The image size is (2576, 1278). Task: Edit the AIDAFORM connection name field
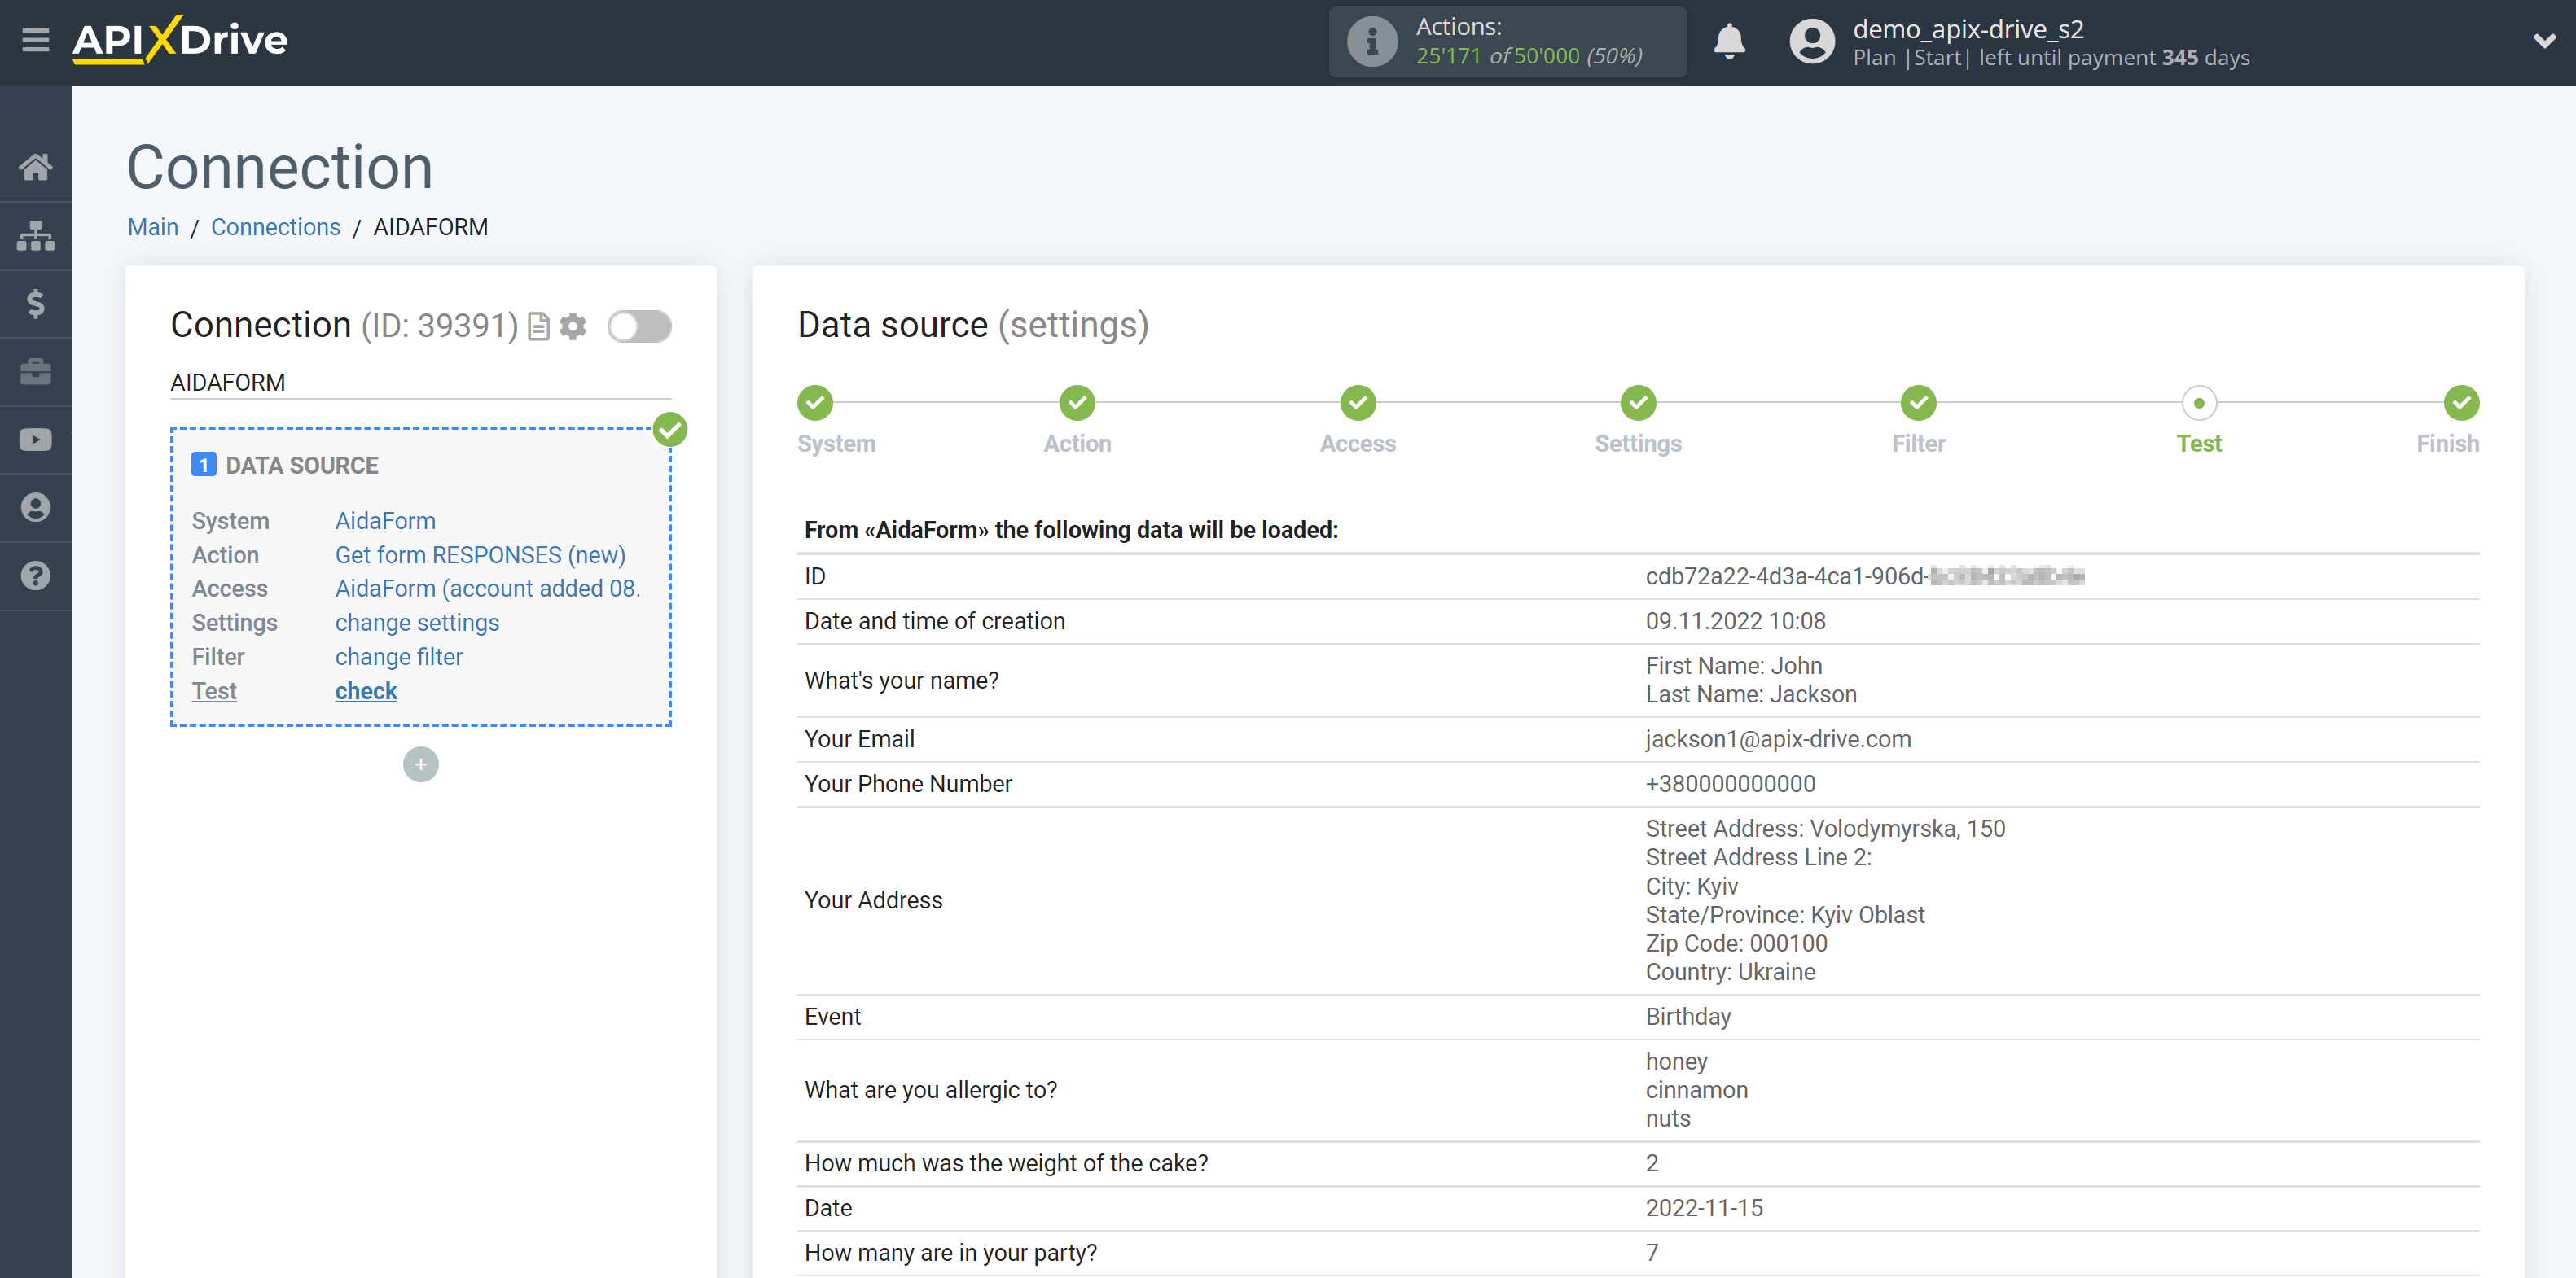pyautogui.click(x=421, y=383)
